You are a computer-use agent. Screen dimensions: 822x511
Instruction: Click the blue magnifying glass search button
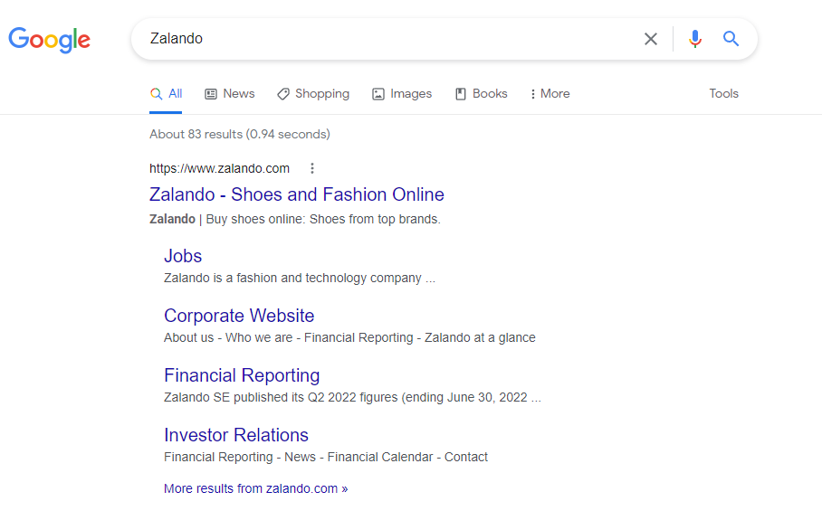point(731,38)
